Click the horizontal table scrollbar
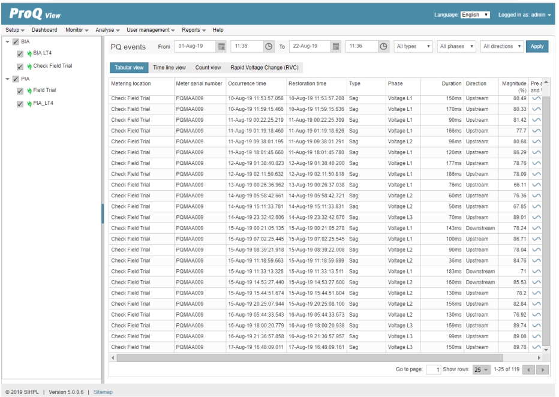Image resolution: width=559 pixels, height=397 pixels. [x=310, y=357]
